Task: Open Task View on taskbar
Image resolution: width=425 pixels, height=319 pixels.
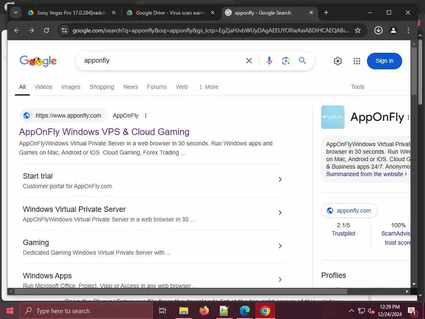Action: (163, 311)
